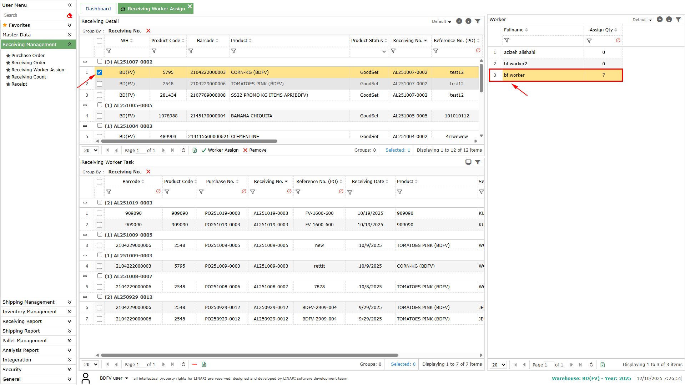685x385 pixels.
Task: Click the Worker Assign button
Action: point(220,150)
